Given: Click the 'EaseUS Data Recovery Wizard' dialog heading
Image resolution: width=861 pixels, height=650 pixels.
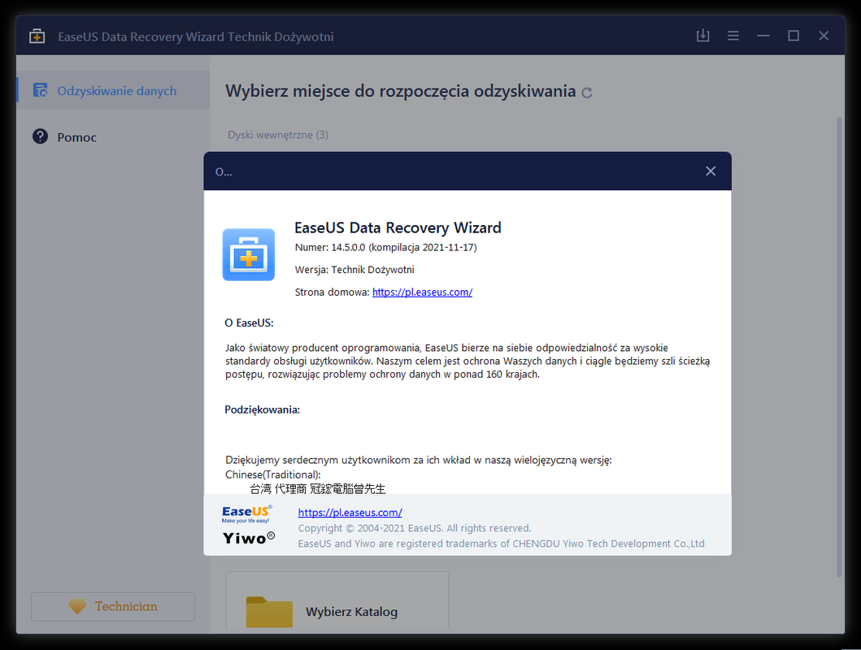Looking at the screenshot, I should coord(398,227).
